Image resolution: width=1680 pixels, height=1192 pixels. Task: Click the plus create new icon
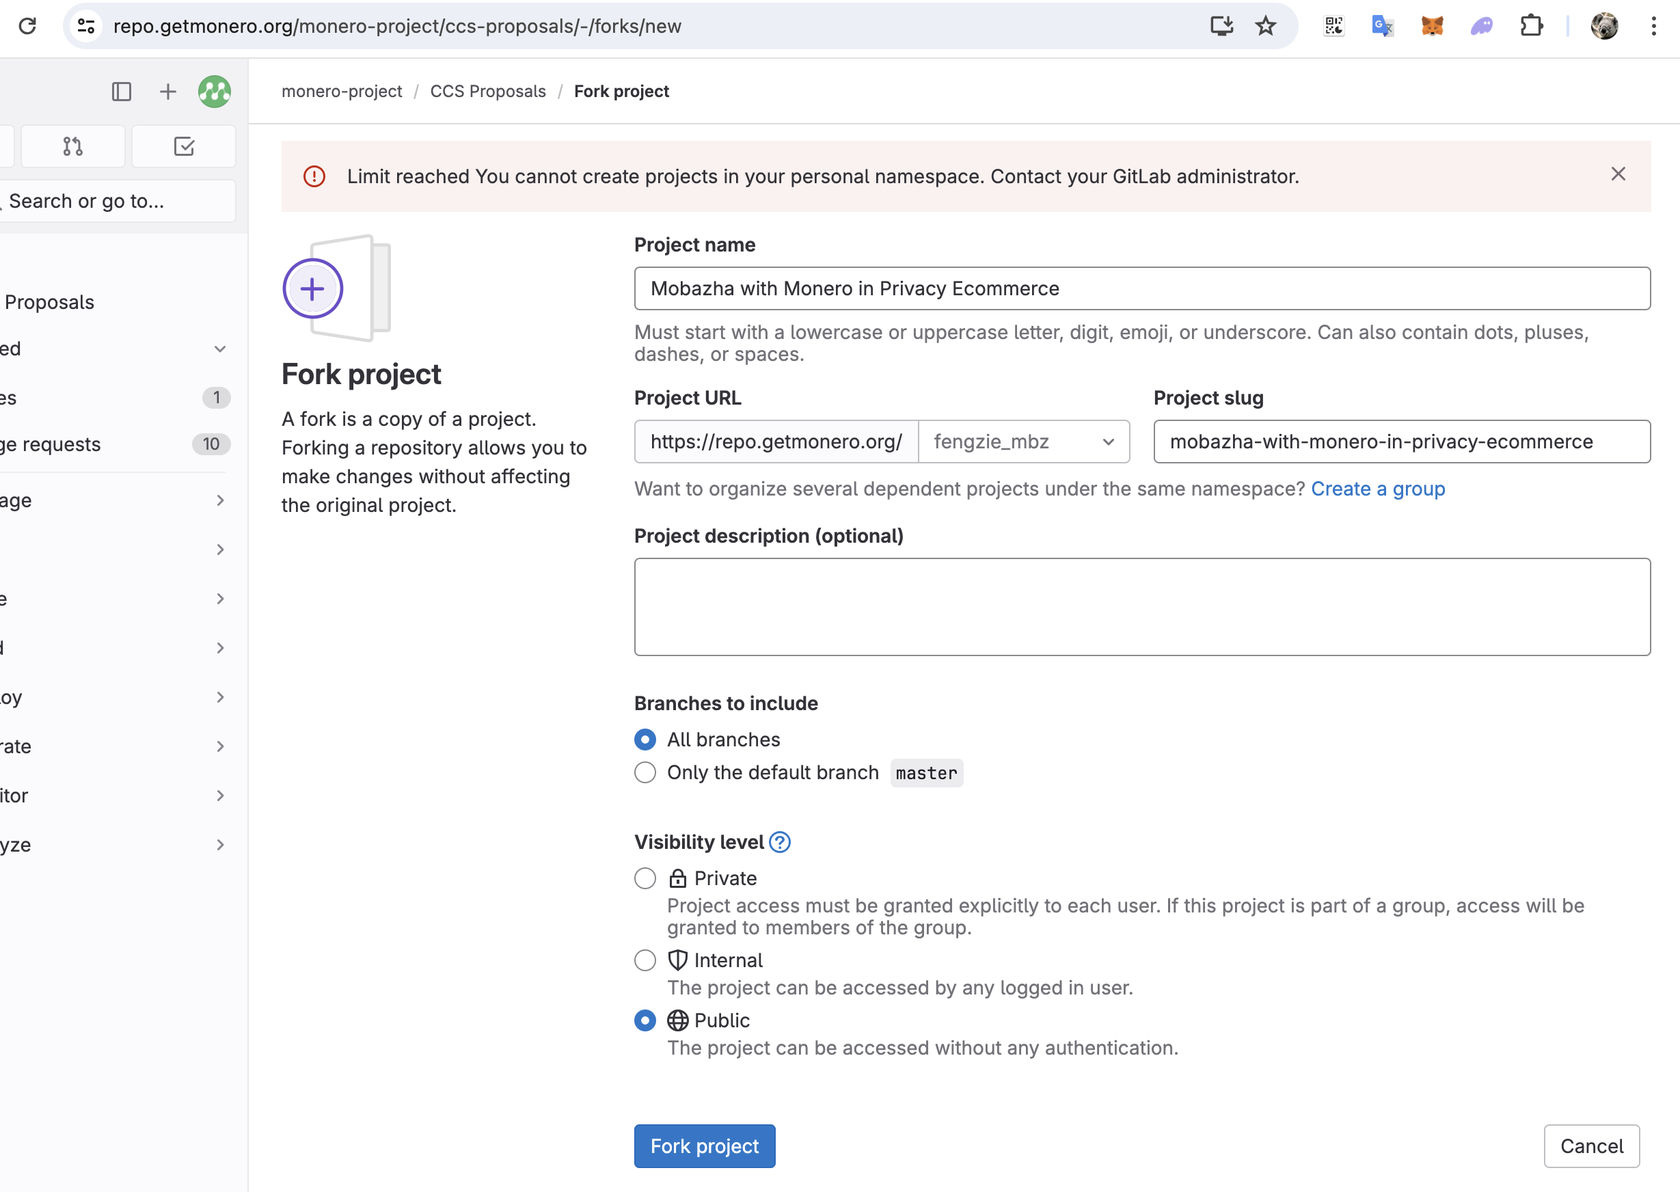point(168,92)
